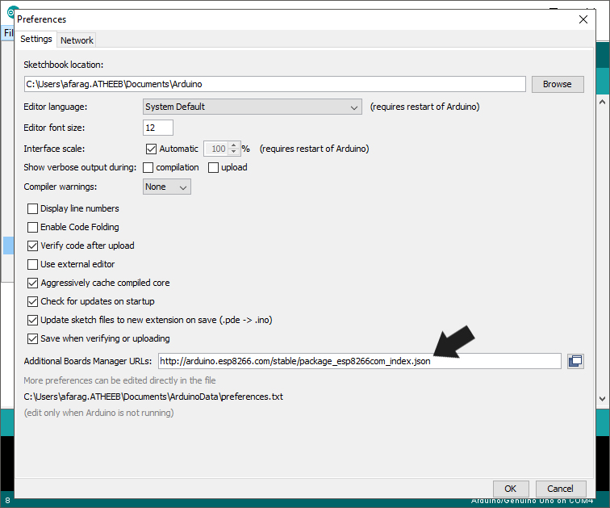Uncheck Check for updates on startup
This screenshot has width=610, height=508.
[32, 301]
